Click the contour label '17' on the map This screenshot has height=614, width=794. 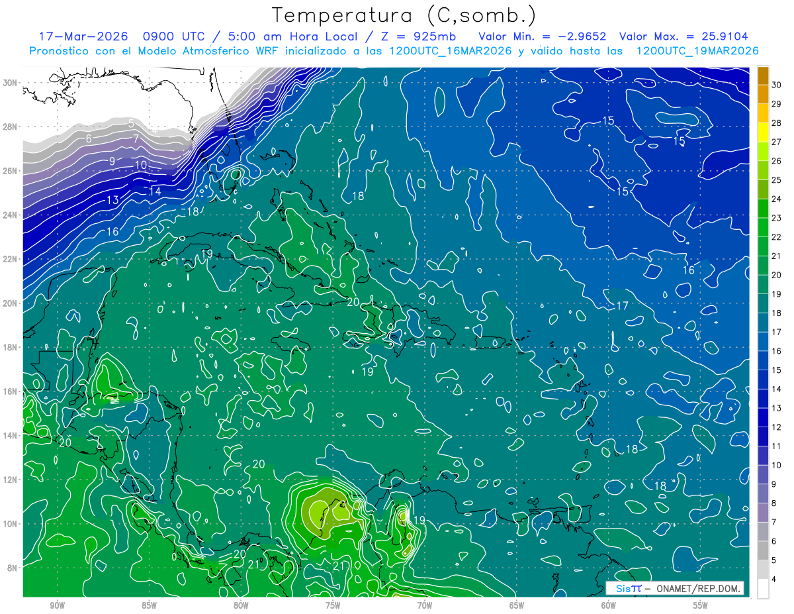(x=623, y=306)
